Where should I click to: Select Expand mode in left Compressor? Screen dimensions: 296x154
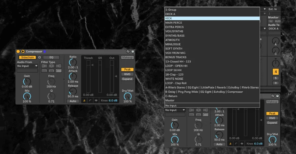click(127, 79)
